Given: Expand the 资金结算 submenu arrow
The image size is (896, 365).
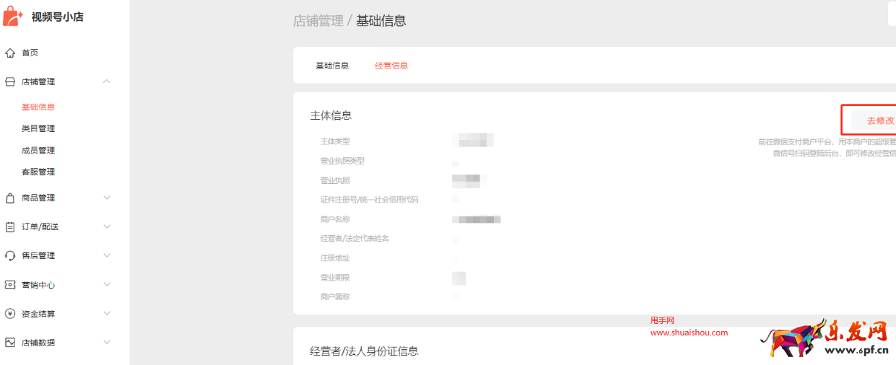Looking at the screenshot, I should point(107,314).
